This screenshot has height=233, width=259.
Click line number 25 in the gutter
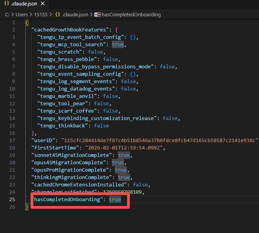[12, 200]
